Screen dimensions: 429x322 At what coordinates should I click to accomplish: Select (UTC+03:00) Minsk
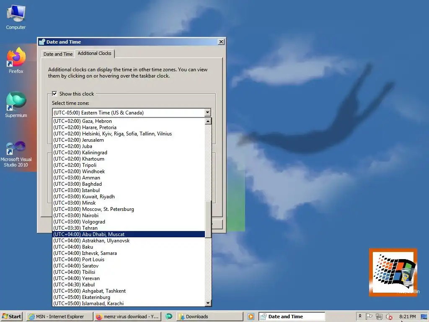[128, 203]
